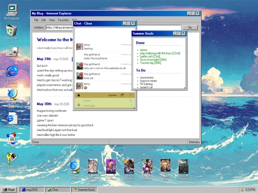Viewport: 258px width, 193px height.
Task: Click the user profile icon in the Cbox toolbar
Action: pos(79,95)
